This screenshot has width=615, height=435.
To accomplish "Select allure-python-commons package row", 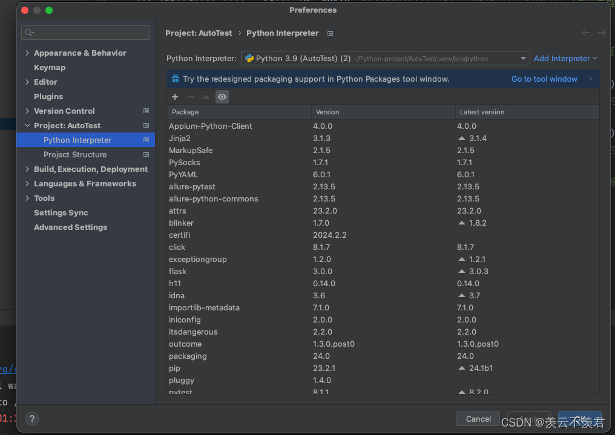I will [383, 198].
